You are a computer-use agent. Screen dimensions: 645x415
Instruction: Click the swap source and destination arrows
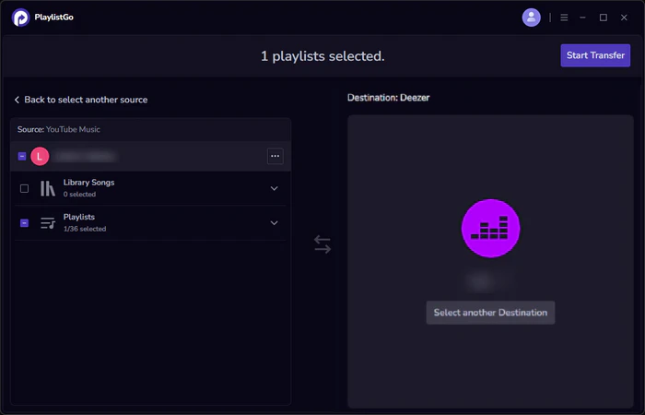(x=322, y=244)
